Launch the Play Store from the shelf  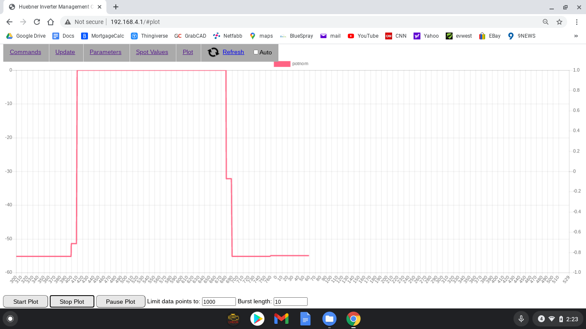point(257,319)
